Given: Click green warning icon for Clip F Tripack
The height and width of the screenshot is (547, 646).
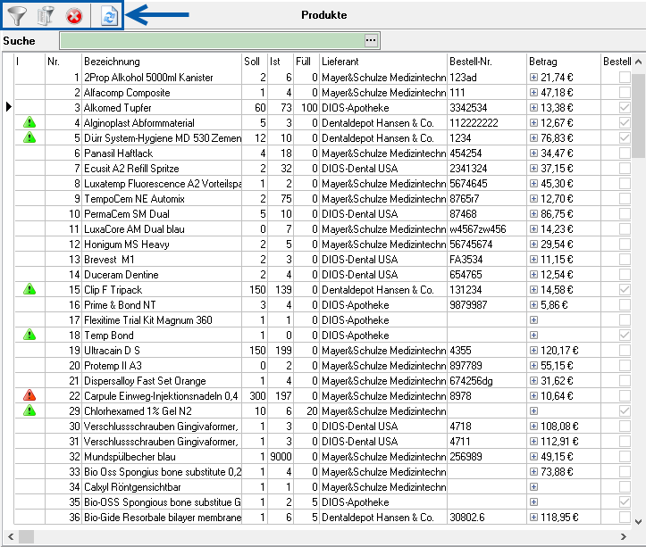Looking at the screenshot, I should pyautogui.click(x=29, y=289).
